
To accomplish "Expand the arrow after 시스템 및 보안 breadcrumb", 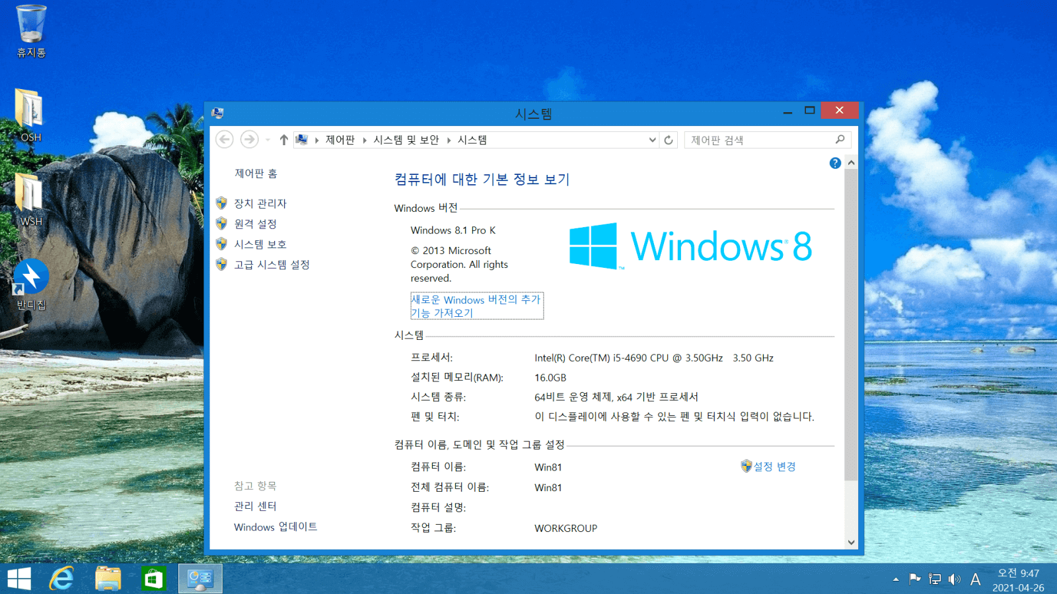I will point(449,140).
